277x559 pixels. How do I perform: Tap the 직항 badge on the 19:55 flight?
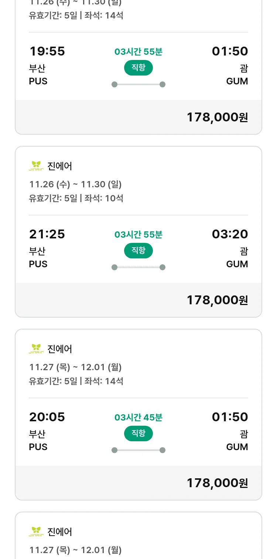(x=138, y=68)
